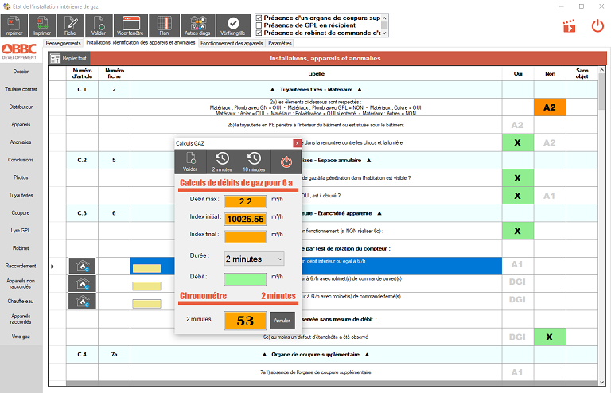
Task: Close the Calculs GAZ dialog
Action: pos(297,143)
